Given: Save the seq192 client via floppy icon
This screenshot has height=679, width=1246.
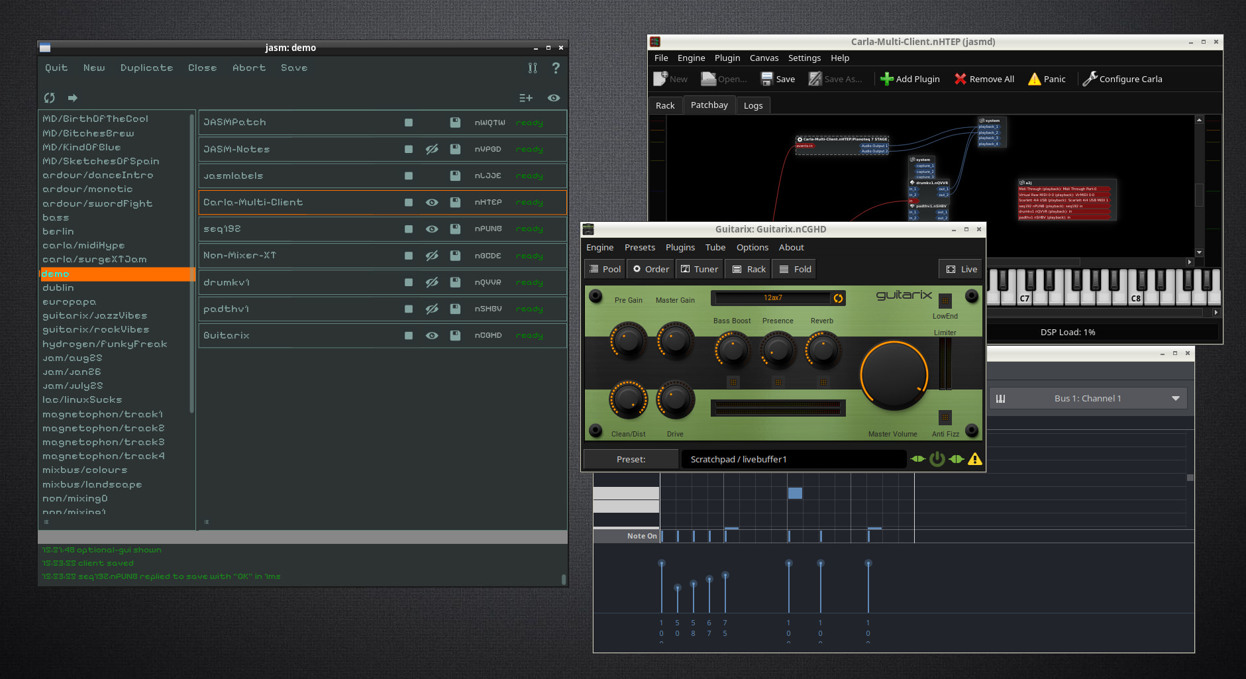Looking at the screenshot, I should pos(455,229).
